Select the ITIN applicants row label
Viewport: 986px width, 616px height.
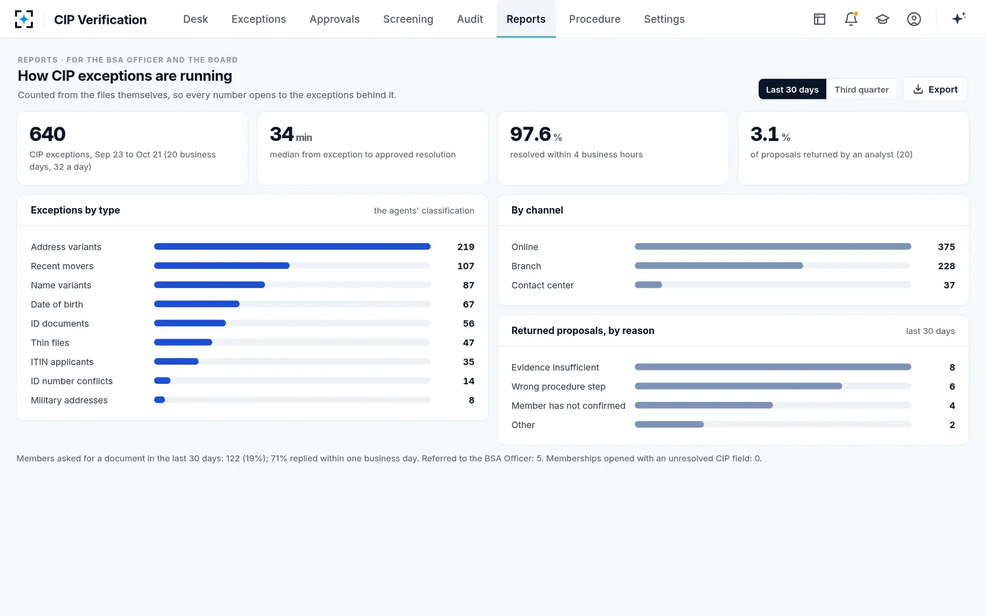pos(62,362)
